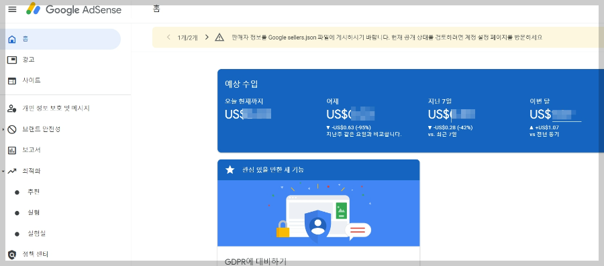
Task: Click the vs 전년 동기 text
Action: click(x=544, y=135)
